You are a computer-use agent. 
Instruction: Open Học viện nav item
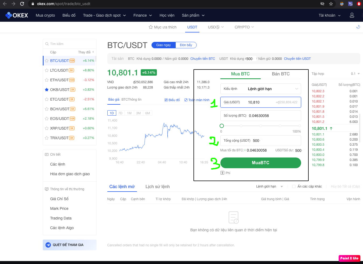point(167,15)
